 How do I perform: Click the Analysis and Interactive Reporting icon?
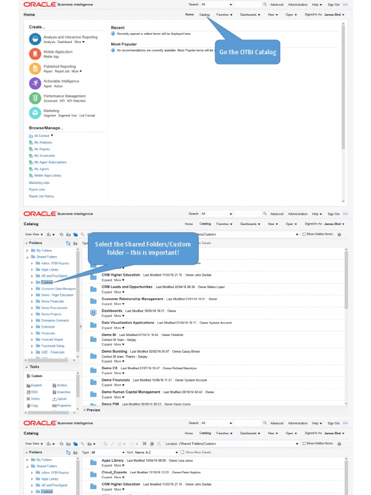pyautogui.click(x=35, y=39)
